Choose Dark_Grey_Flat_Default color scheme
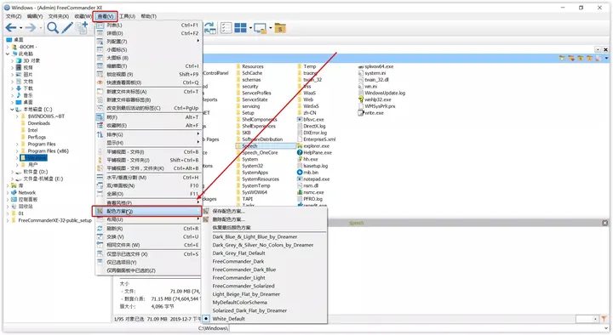 coord(239,253)
